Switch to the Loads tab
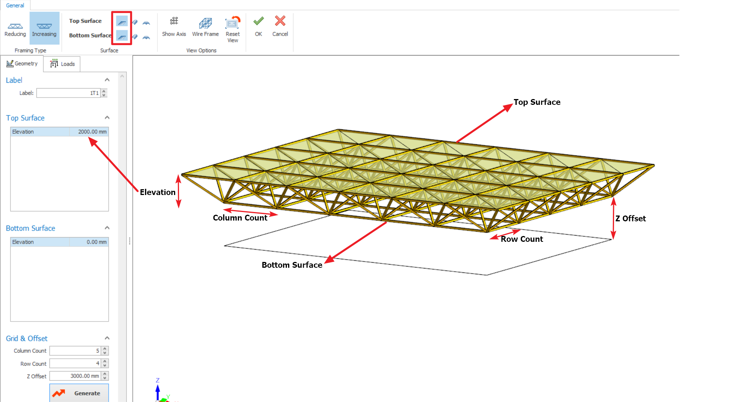737x402 pixels. [62, 64]
